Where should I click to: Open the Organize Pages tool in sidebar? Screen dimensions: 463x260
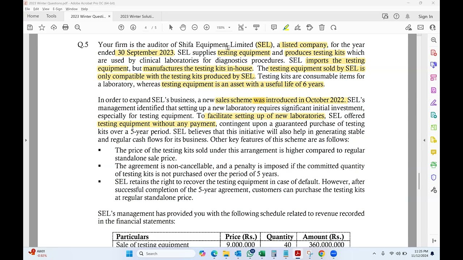coord(434,78)
